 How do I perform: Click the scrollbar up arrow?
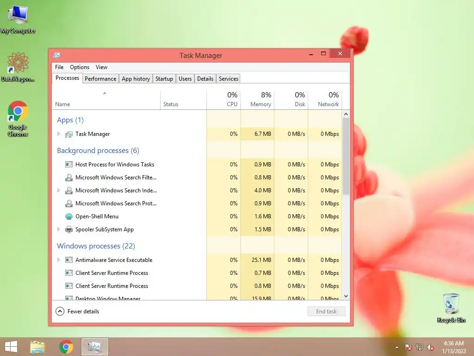[x=346, y=114]
